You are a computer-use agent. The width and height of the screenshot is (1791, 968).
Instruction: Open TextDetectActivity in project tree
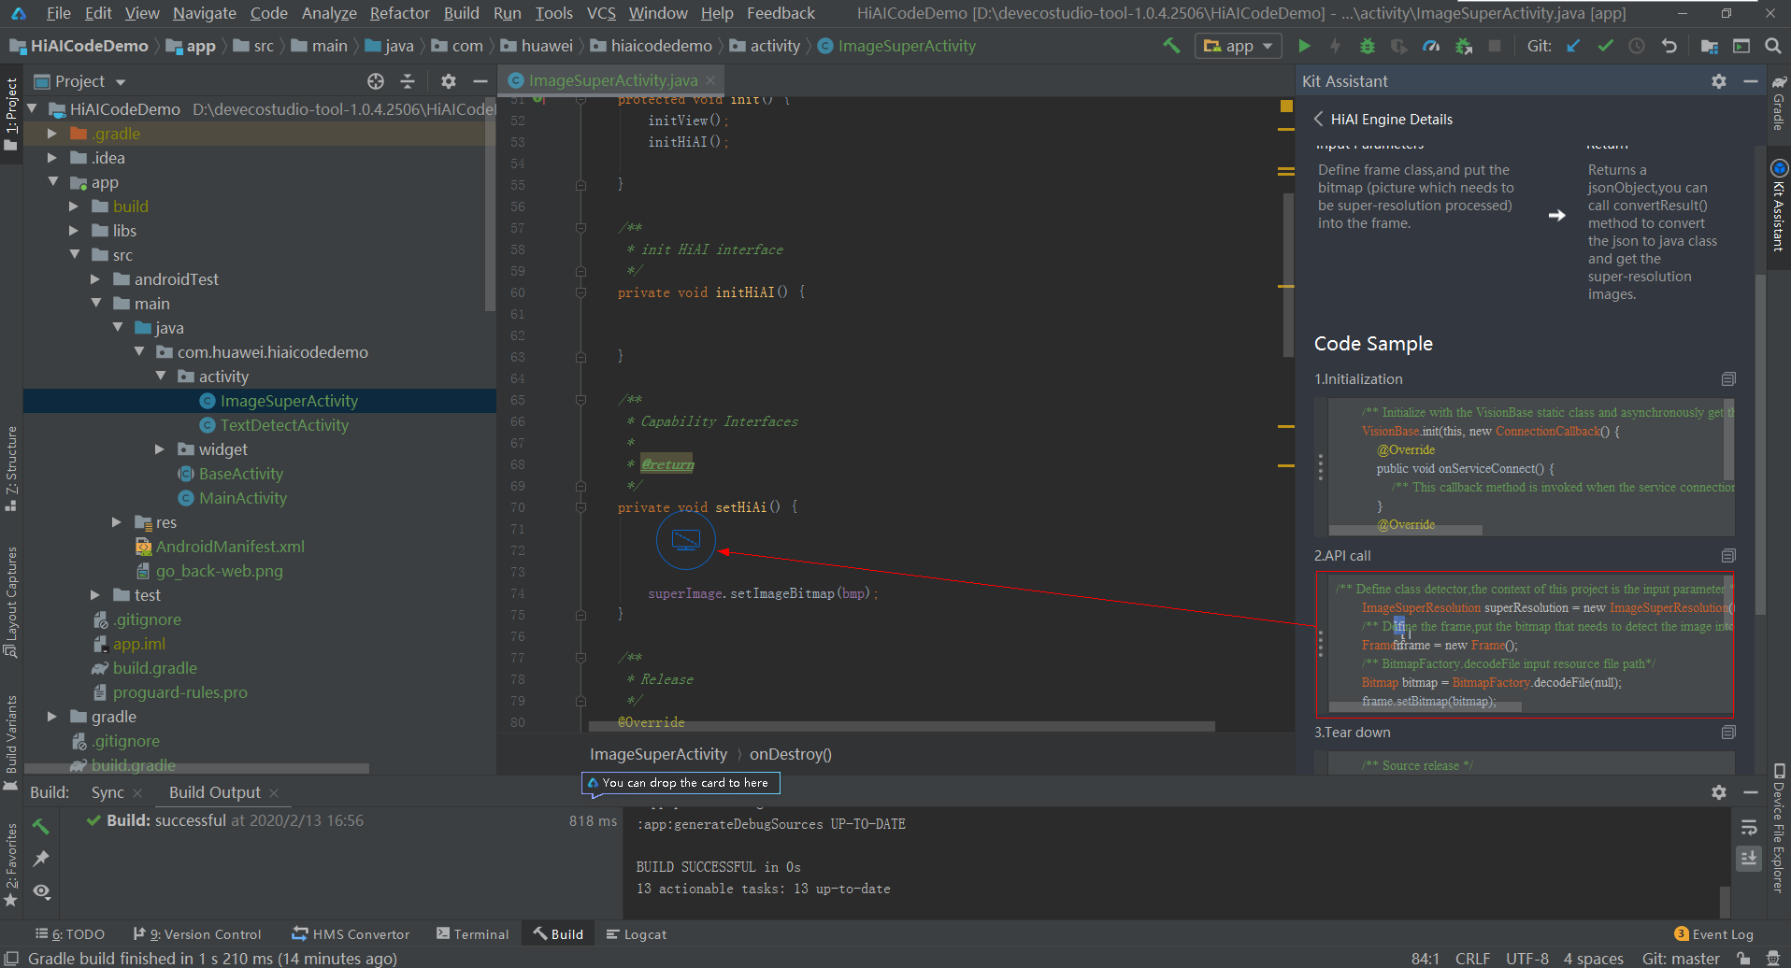pyautogui.click(x=284, y=425)
